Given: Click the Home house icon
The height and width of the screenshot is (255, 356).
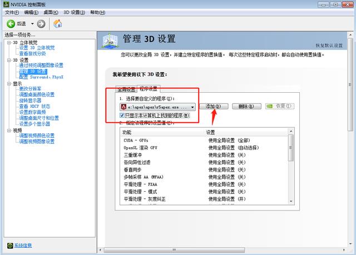Looking at the screenshot, I should 57,24.
